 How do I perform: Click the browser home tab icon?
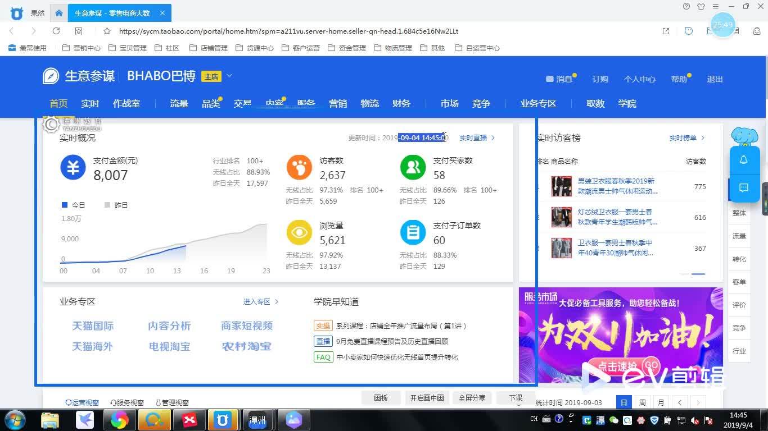(x=59, y=13)
